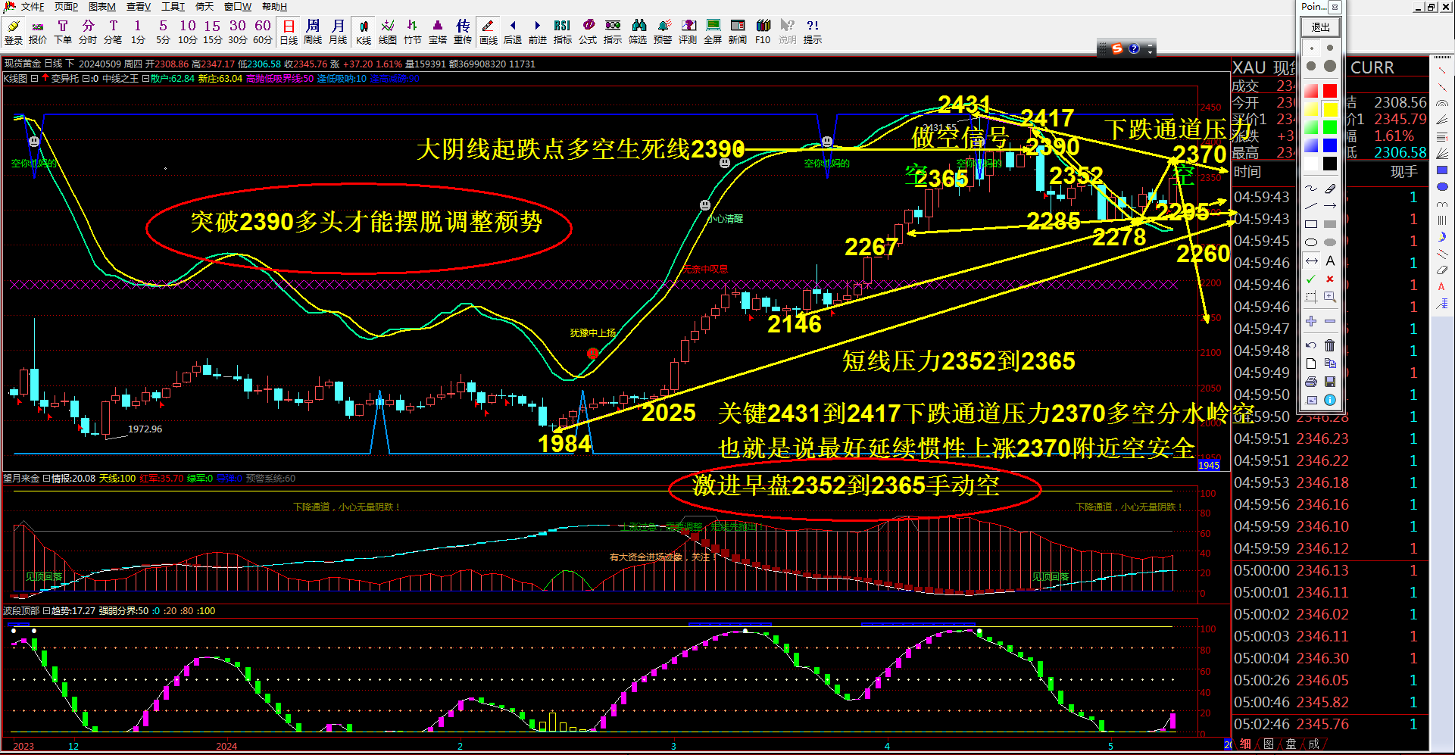Image resolution: width=1455 pixels, height=755 pixels.
Task: Collapse the K线图 indicator header box
Action: tap(34, 78)
